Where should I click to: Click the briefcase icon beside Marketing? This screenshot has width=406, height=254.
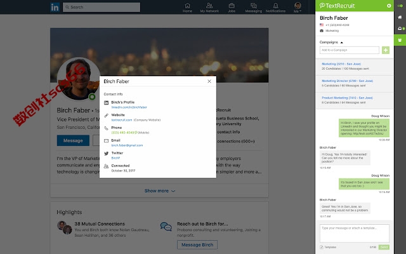322,30
